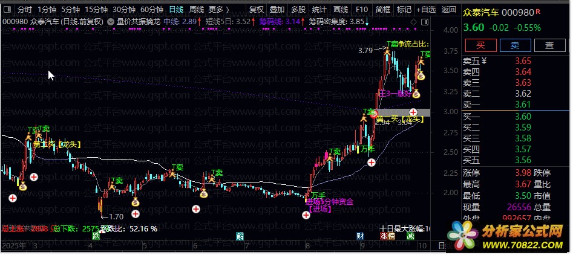
Task: Click the blue 卖 sell button
Action: [x=515, y=45]
